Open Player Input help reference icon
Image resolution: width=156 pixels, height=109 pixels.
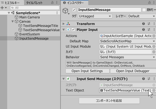tap(144, 30)
